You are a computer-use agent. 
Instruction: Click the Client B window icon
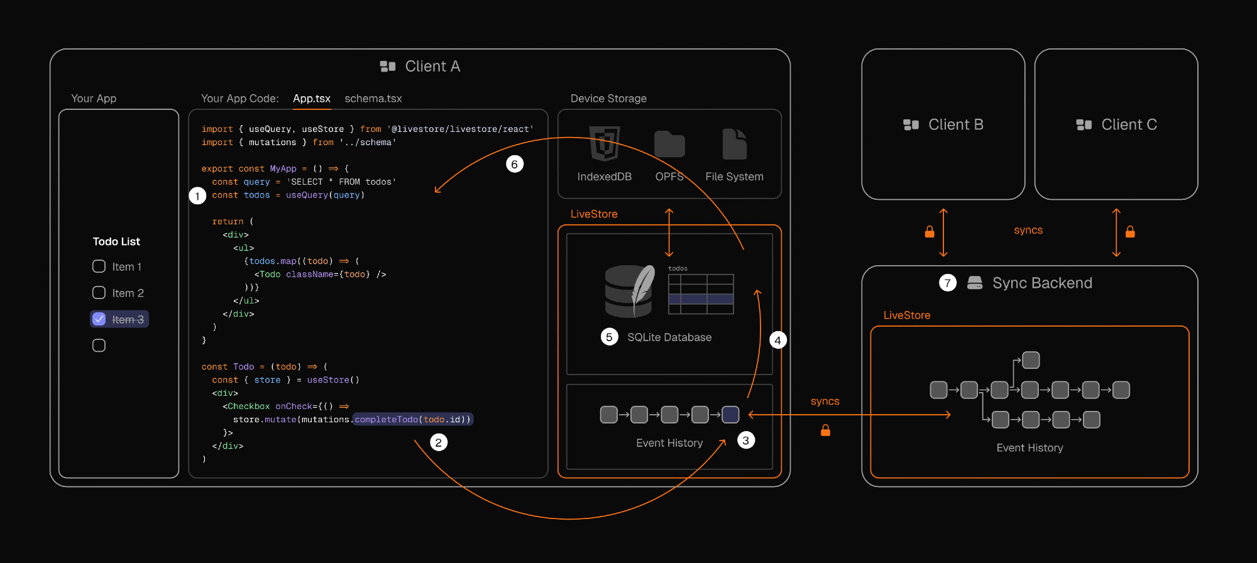pyautogui.click(x=911, y=124)
